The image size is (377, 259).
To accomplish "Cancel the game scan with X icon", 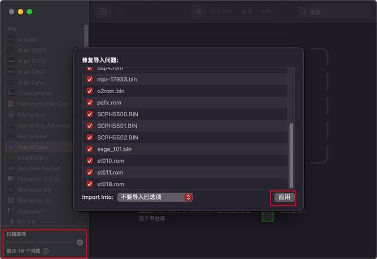I will point(80,242).
